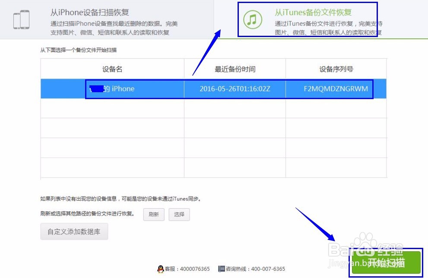Switch to 从iTunes备份文件恢复 tab
The width and height of the screenshot is (428, 278).
[321, 19]
